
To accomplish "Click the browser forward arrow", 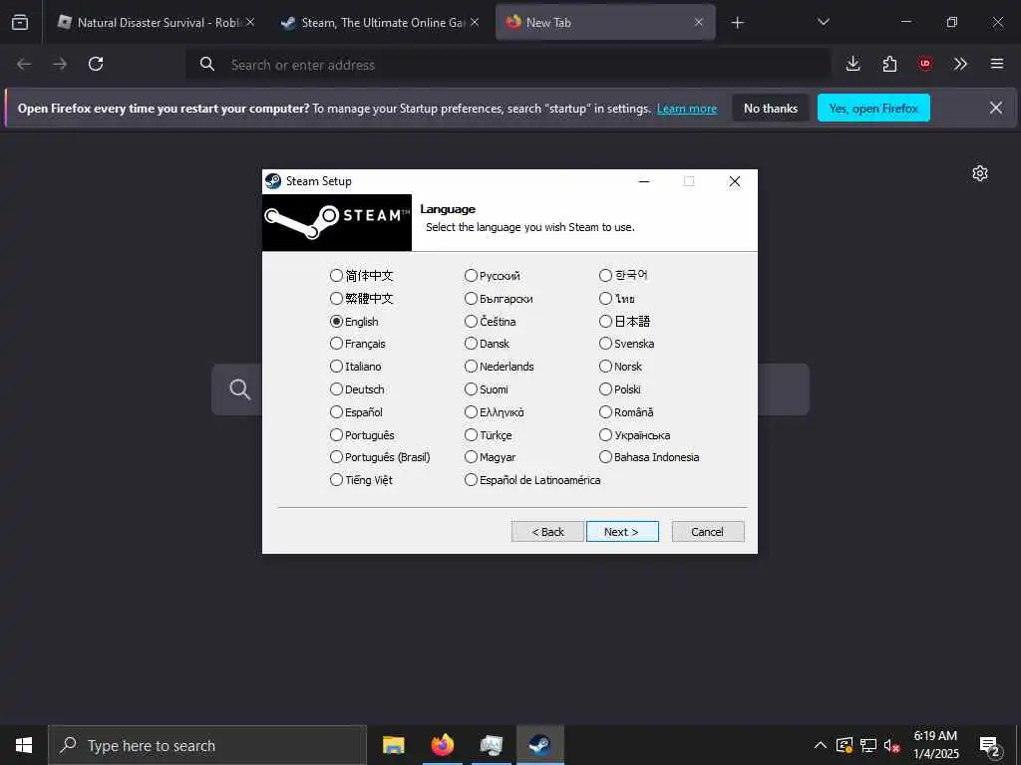I will 60,64.
